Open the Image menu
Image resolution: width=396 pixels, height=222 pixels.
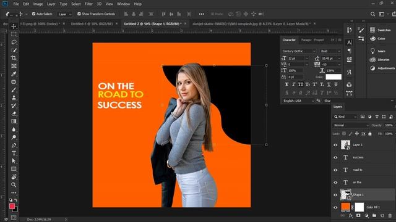(38, 4)
